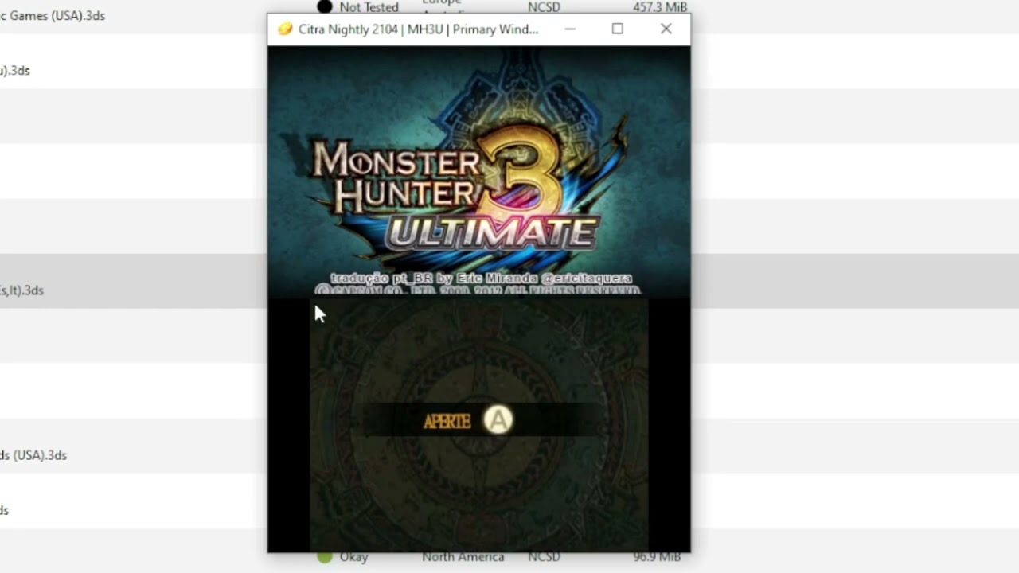This screenshot has width=1019, height=573.
Task: Click the circled A button icon
Action: click(498, 420)
